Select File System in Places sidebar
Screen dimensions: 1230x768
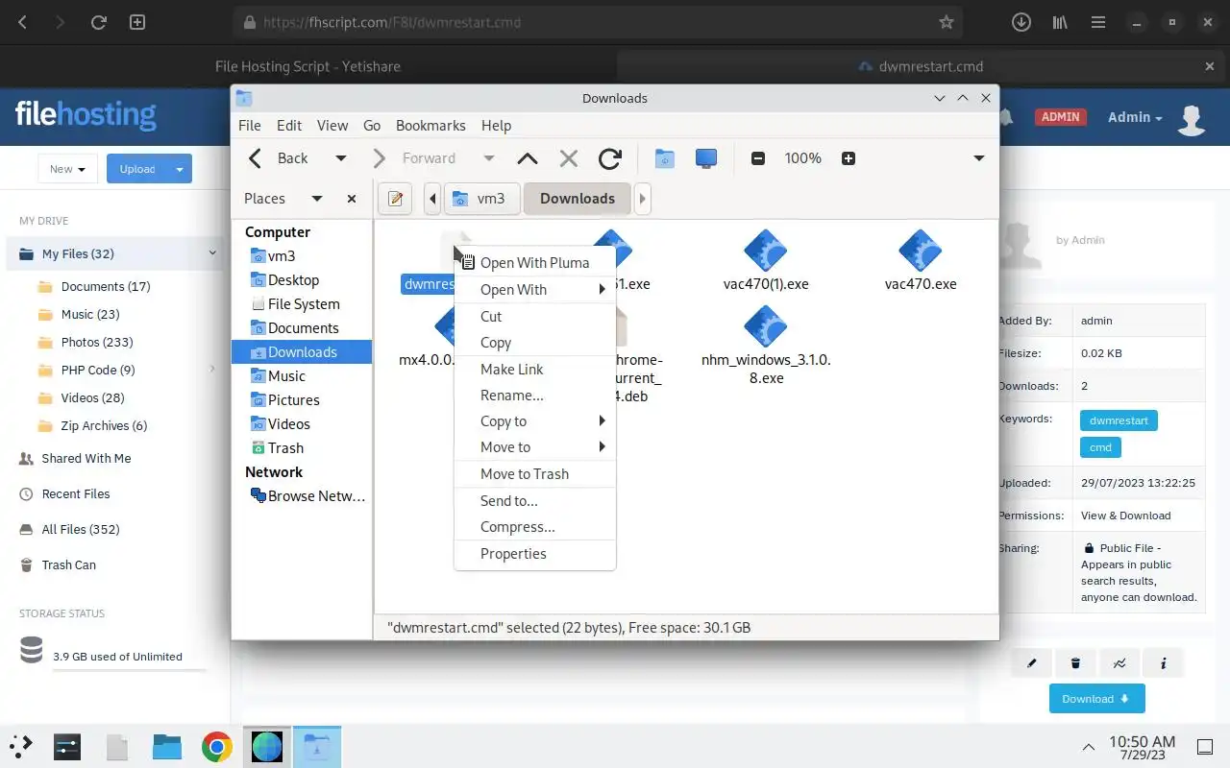pos(302,304)
